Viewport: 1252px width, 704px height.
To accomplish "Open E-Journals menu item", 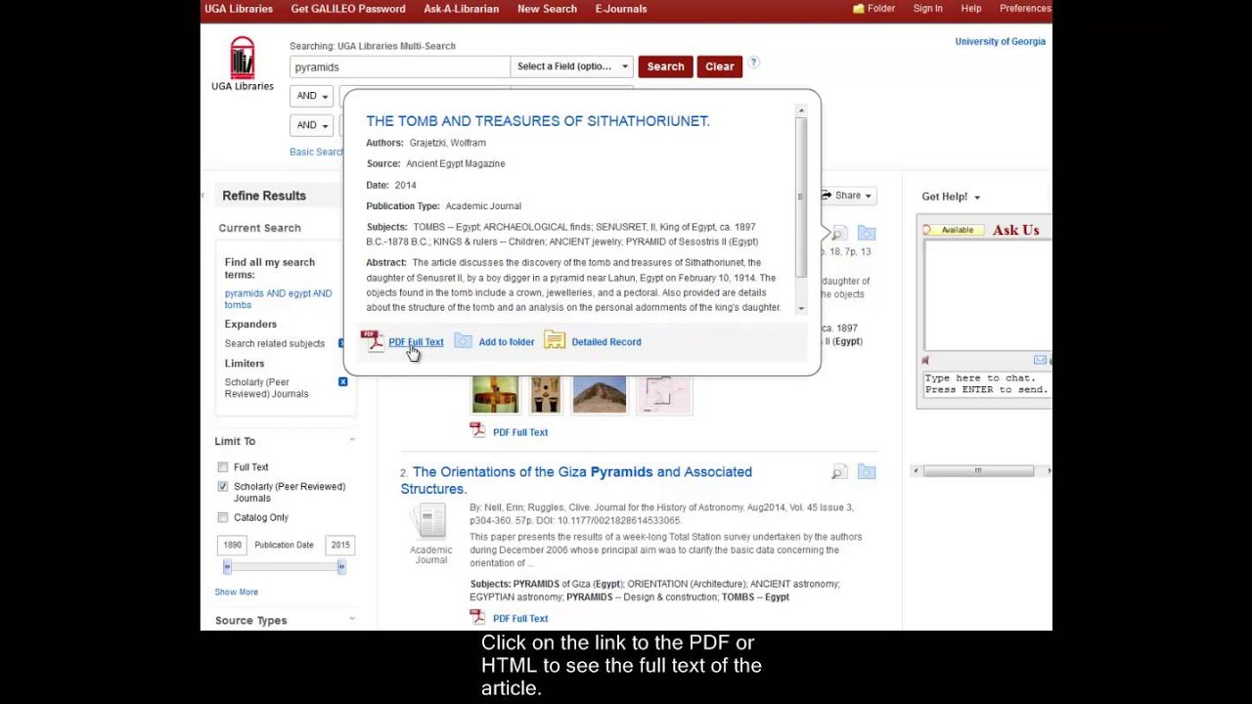I will (x=621, y=9).
